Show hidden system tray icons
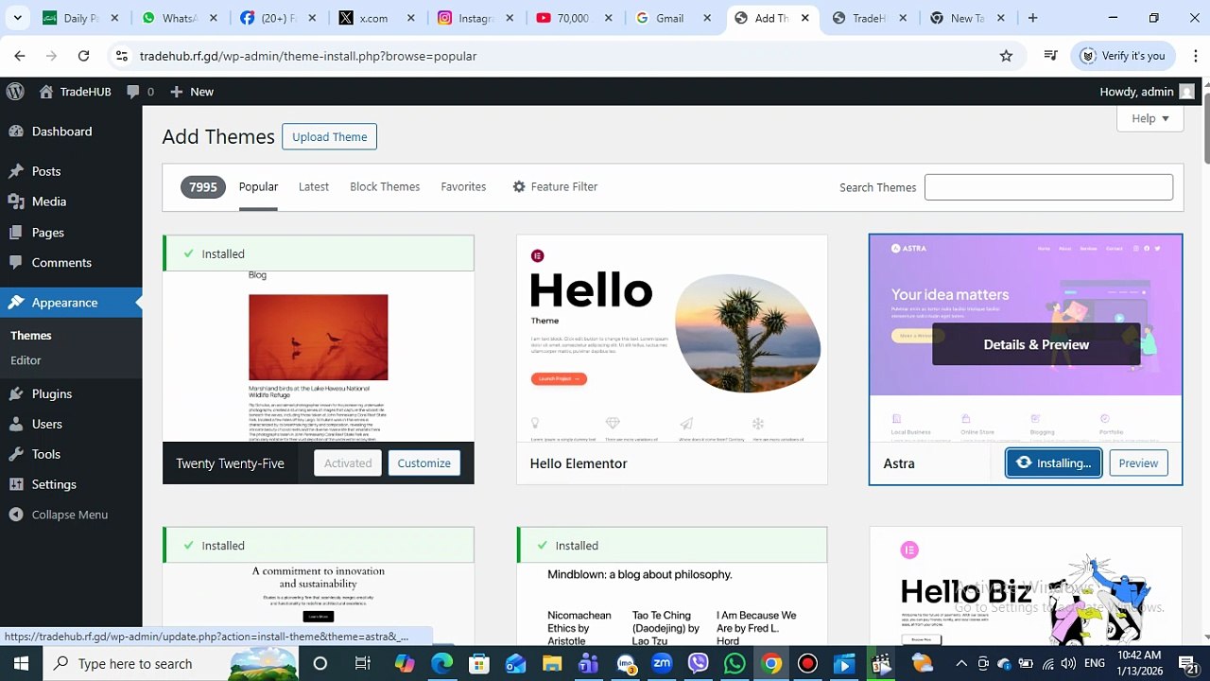This screenshot has height=681, width=1210. [x=961, y=664]
